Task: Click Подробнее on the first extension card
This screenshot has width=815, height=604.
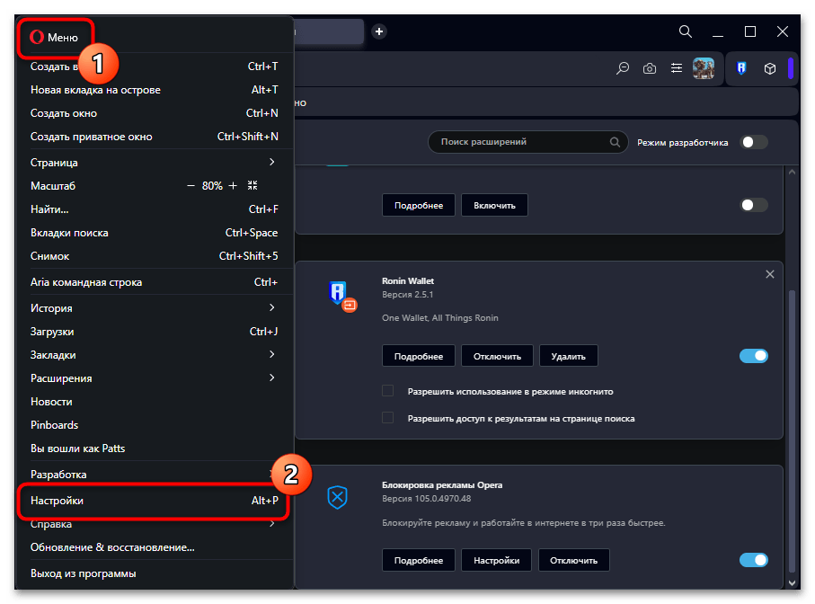Action: tap(419, 205)
